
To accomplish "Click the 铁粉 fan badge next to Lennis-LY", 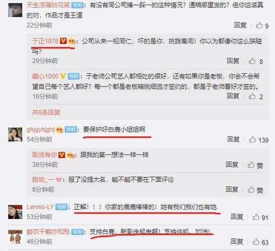I will click(x=62, y=207).
